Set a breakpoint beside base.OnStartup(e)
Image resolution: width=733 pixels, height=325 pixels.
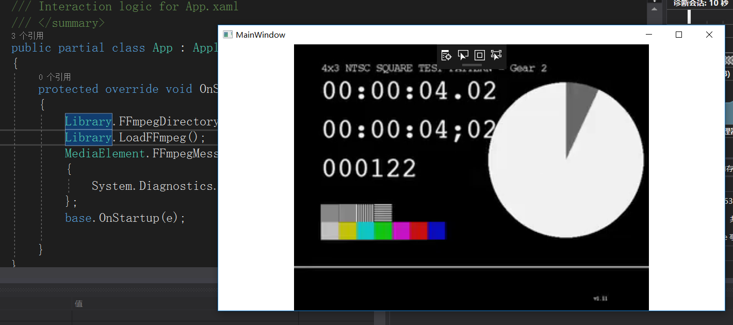click(x=5, y=218)
